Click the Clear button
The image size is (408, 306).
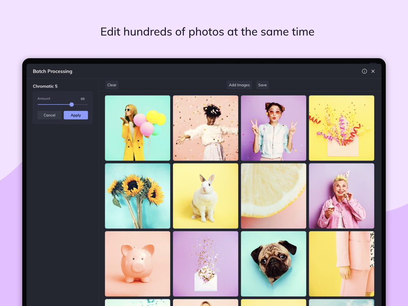coord(112,85)
